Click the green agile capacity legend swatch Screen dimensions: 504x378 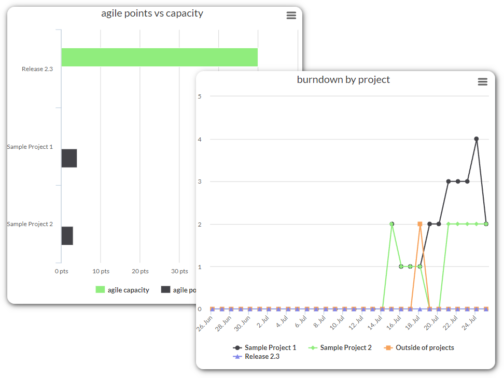(x=100, y=290)
